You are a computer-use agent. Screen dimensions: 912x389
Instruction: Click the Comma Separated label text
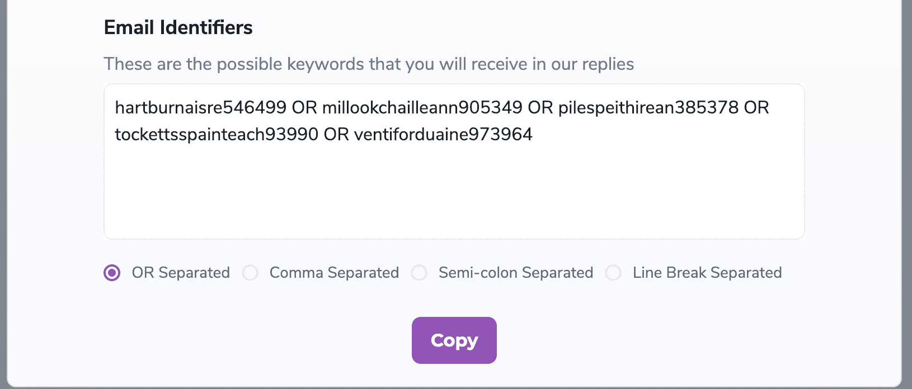click(334, 273)
